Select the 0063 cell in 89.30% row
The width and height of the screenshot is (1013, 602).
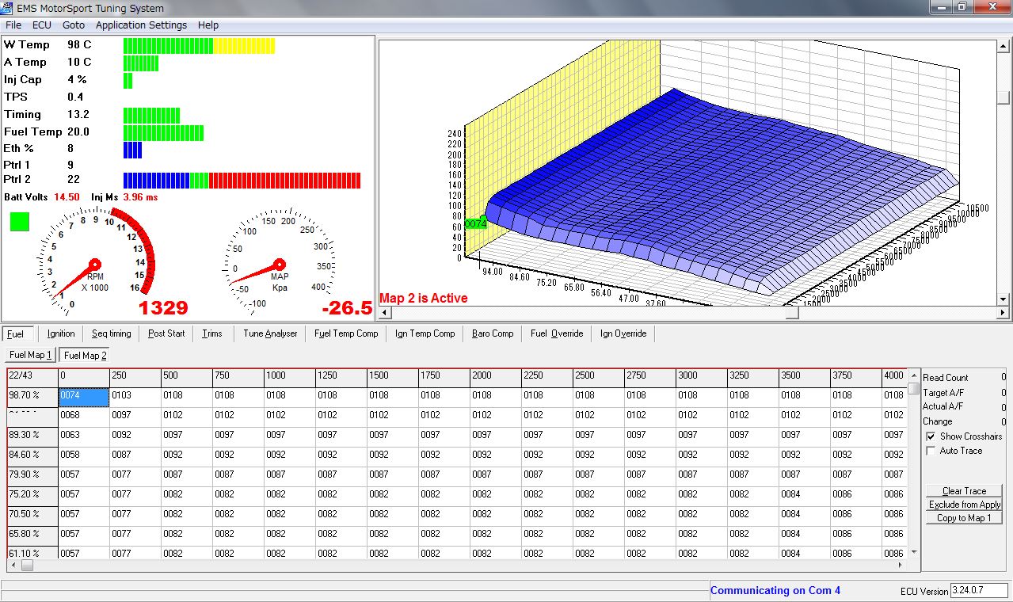[x=84, y=437]
